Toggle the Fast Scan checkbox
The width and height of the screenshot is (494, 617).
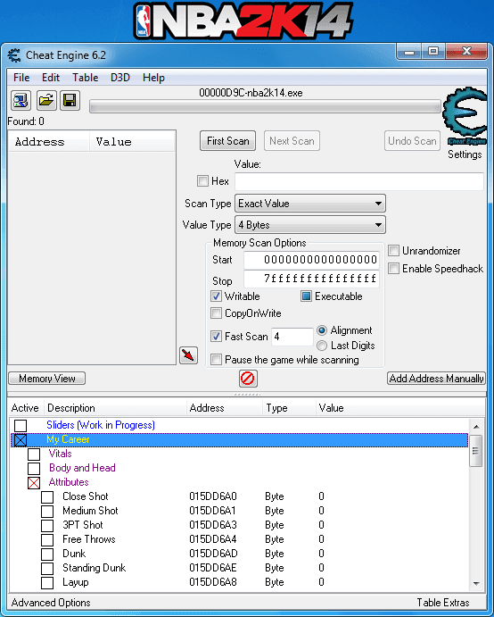216,336
